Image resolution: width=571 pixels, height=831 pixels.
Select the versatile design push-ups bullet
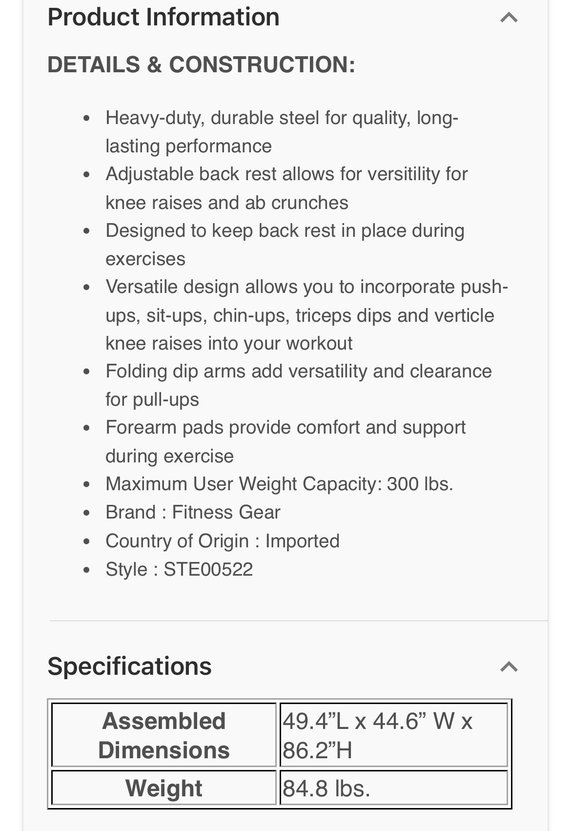306,315
